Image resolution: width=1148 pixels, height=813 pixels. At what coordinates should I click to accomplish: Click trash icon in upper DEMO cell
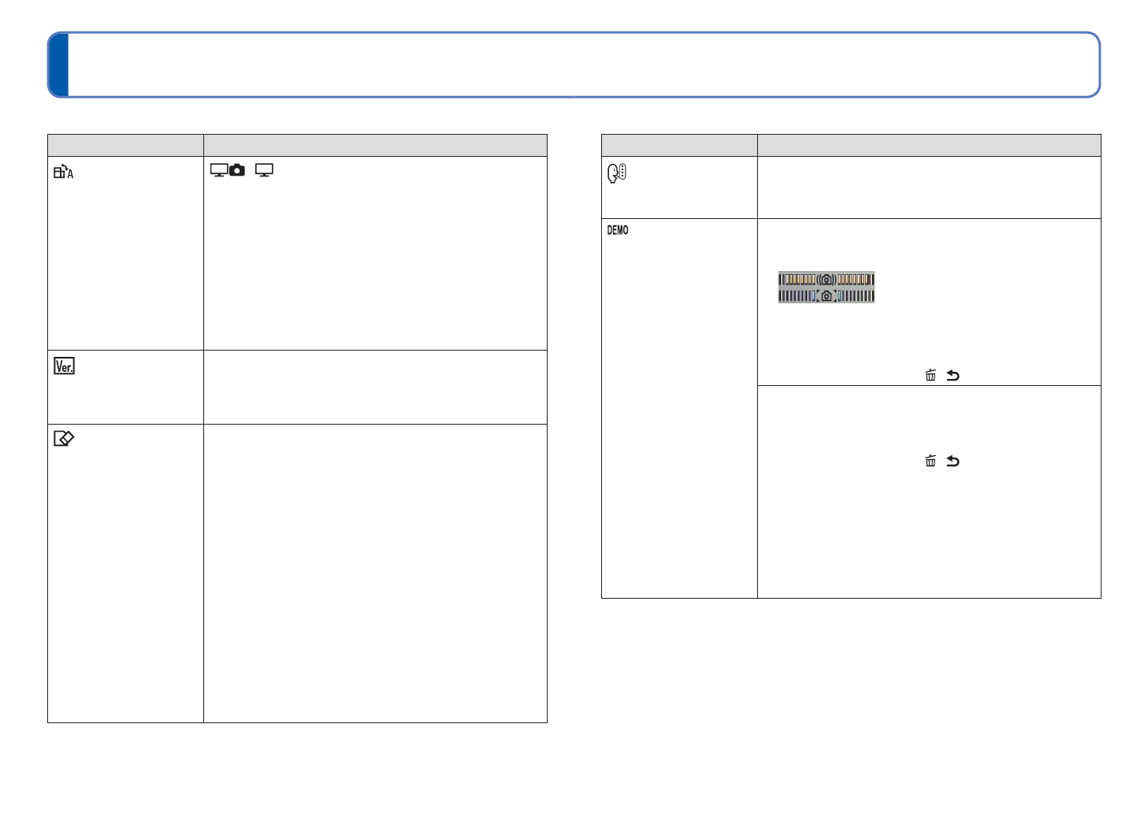[931, 376]
